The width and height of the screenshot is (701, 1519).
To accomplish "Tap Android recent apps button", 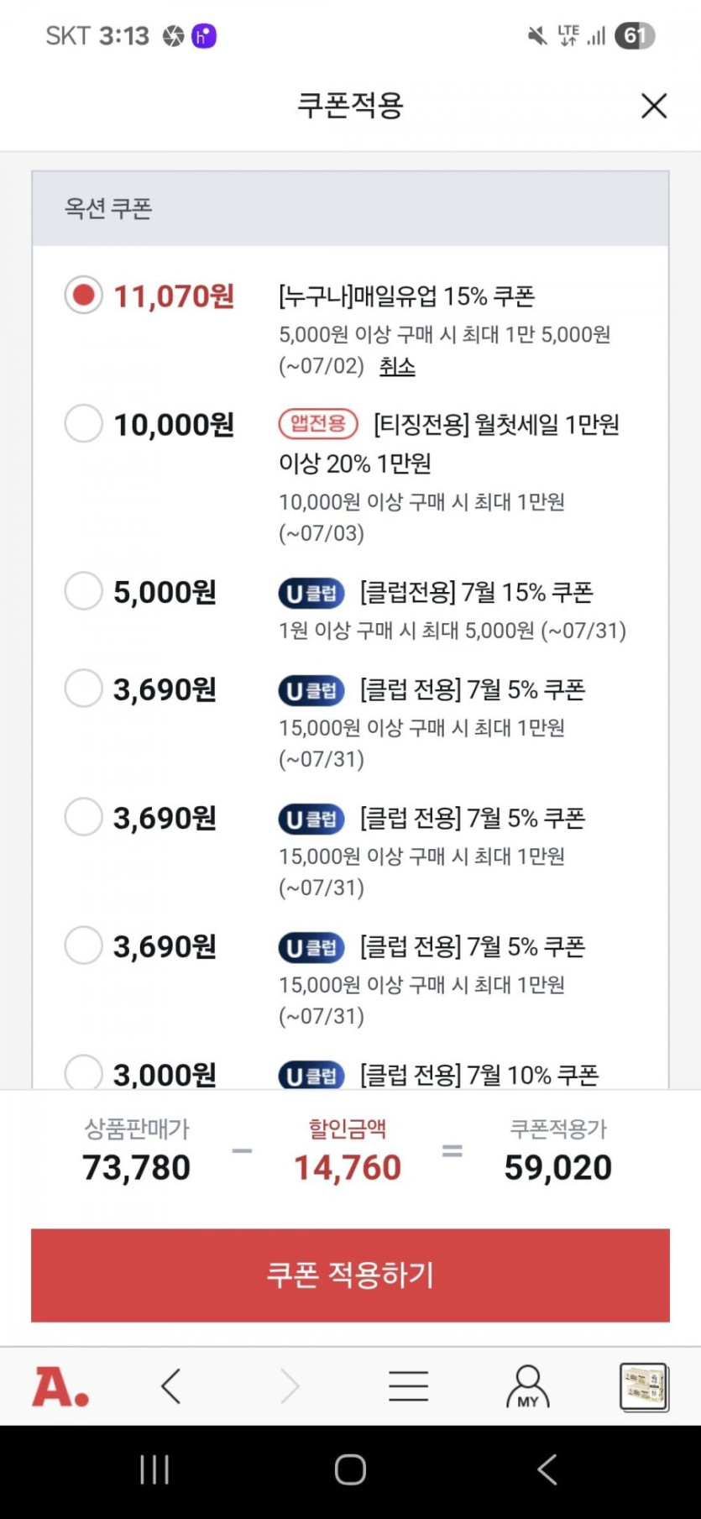I will pos(154,1469).
